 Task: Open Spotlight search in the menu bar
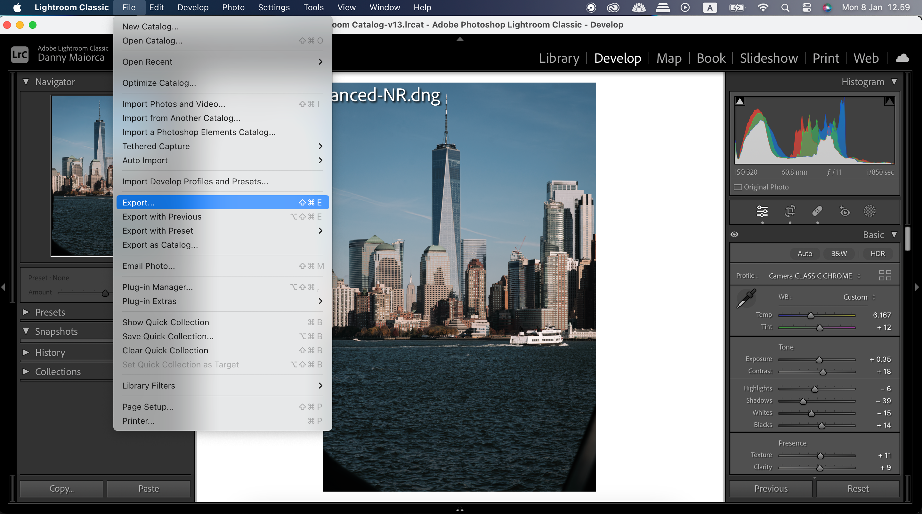(785, 7)
